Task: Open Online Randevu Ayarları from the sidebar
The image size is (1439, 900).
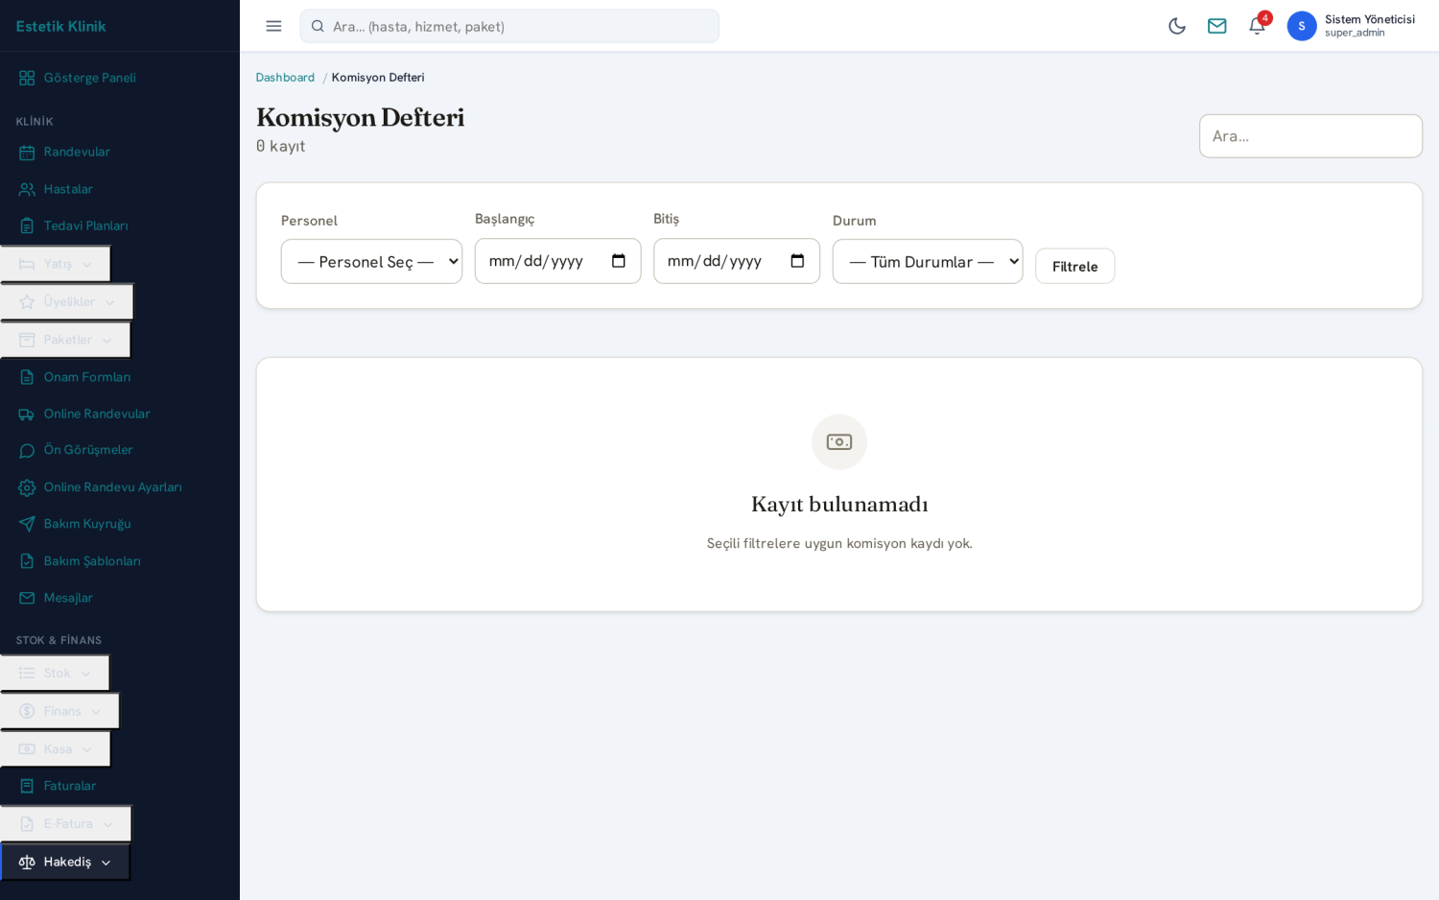Action: click(113, 487)
